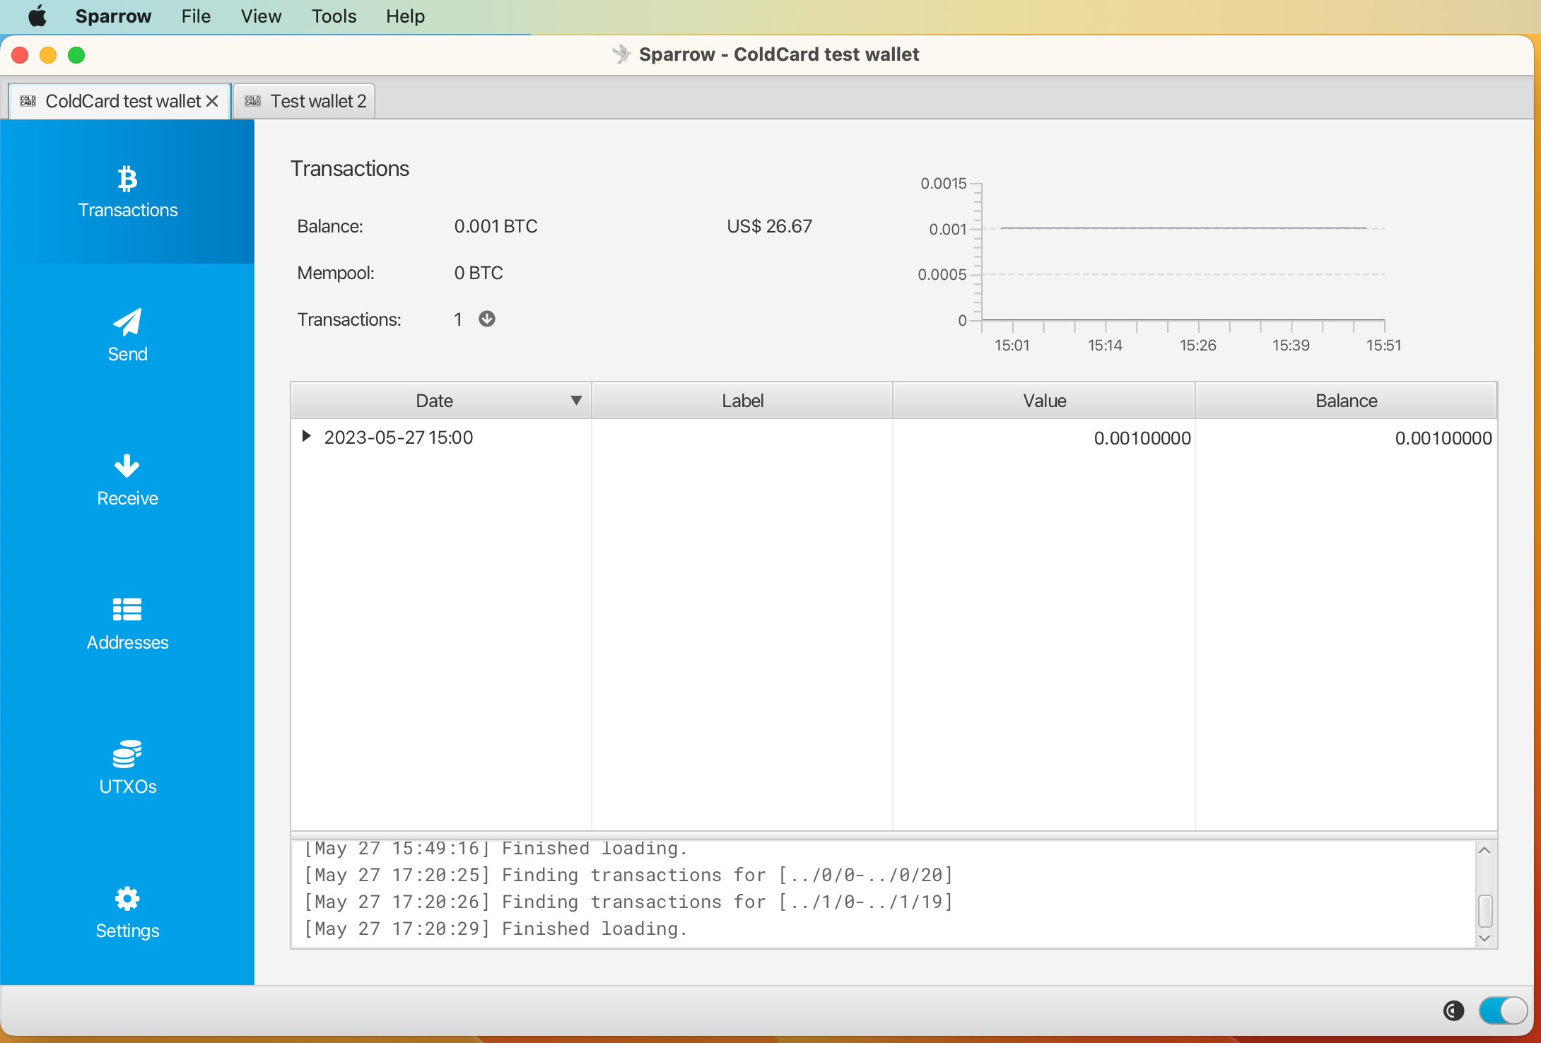The height and width of the screenshot is (1043, 1541).
Task: Sort transactions by the Balance column header
Action: coord(1346,401)
